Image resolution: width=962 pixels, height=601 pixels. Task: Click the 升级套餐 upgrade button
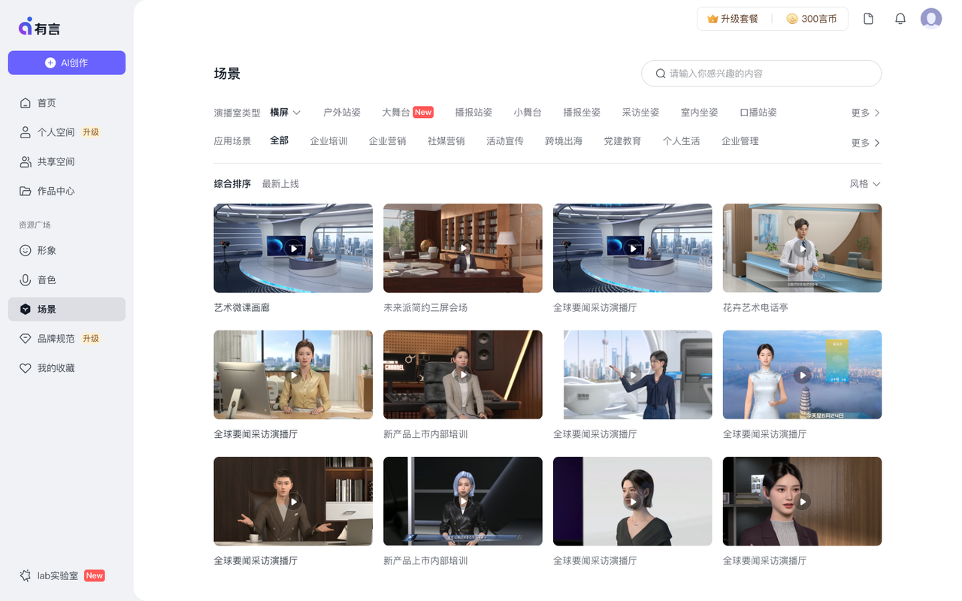733,19
